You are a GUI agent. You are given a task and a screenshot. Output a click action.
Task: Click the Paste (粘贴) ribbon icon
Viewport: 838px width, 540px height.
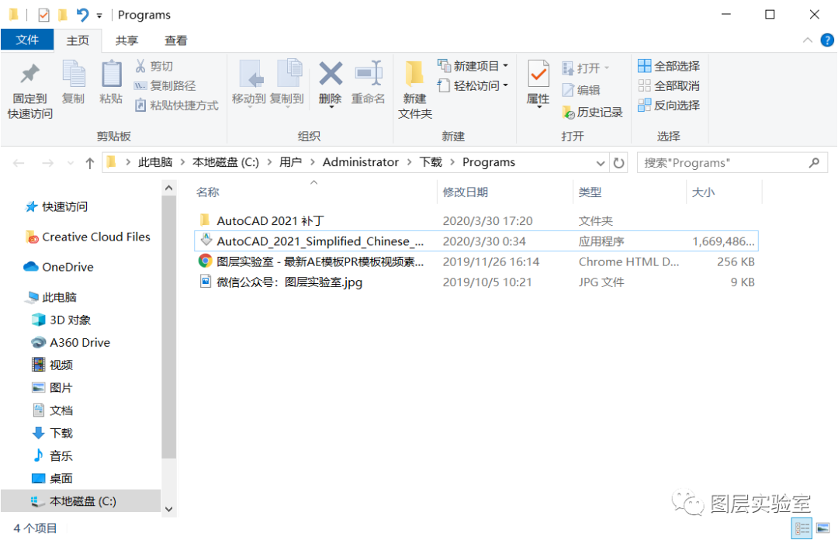tap(111, 74)
